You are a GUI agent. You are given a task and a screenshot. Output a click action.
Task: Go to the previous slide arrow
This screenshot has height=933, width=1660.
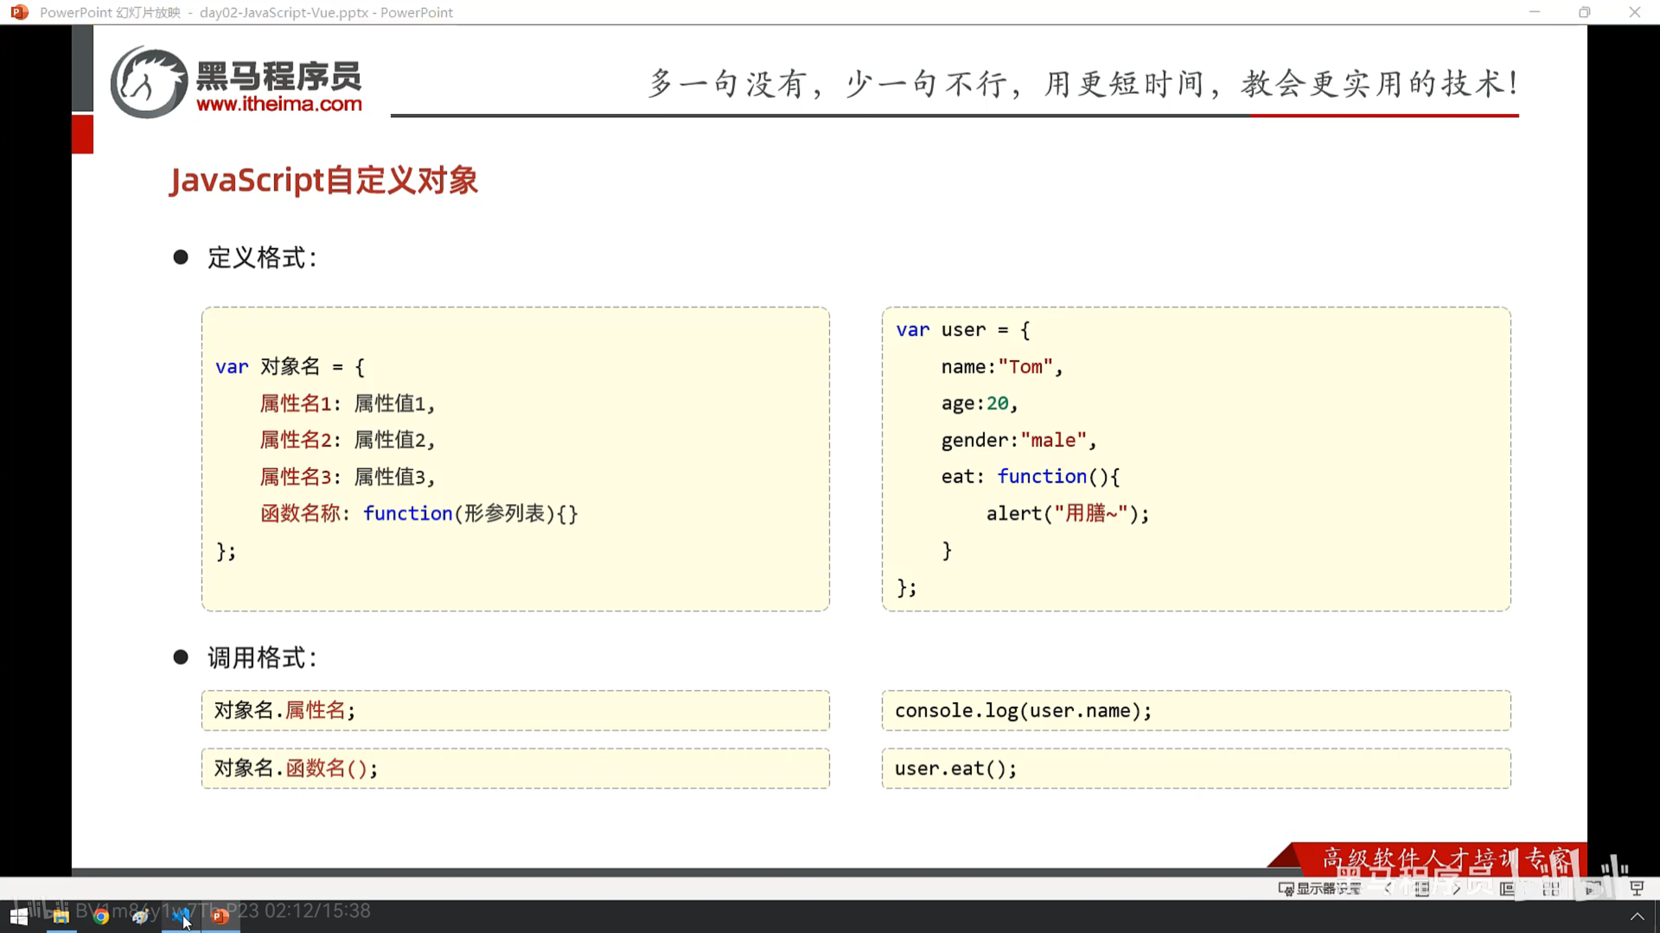click(1388, 888)
